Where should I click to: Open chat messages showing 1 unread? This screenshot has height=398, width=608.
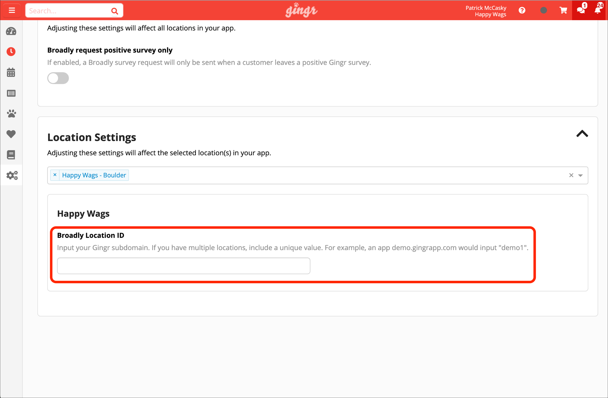(581, 10)
